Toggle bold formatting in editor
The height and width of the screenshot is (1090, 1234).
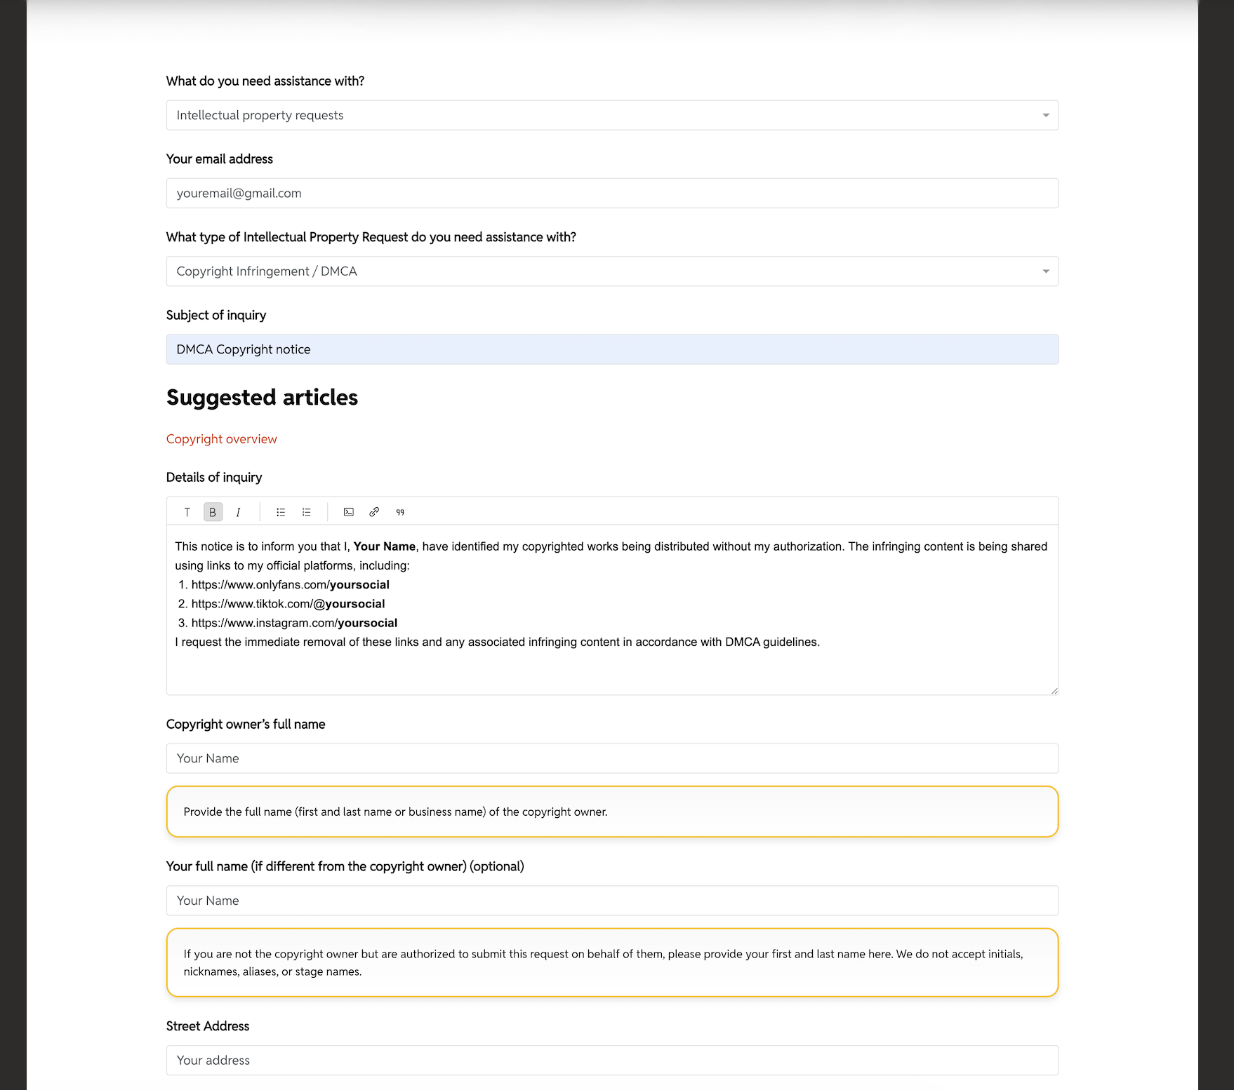point(213,512)
